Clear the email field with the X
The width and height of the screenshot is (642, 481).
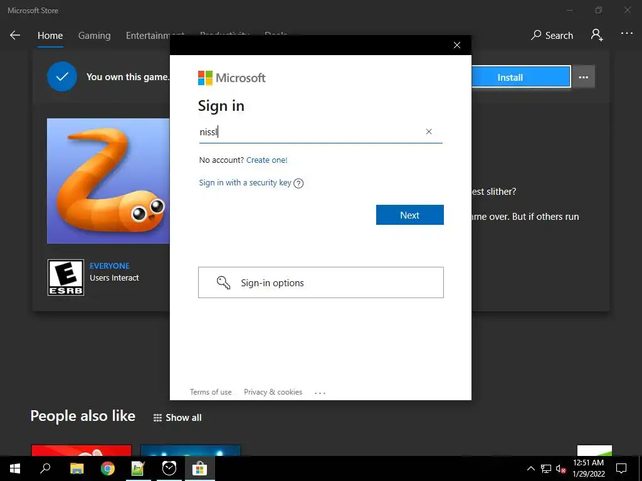(429, 132)
